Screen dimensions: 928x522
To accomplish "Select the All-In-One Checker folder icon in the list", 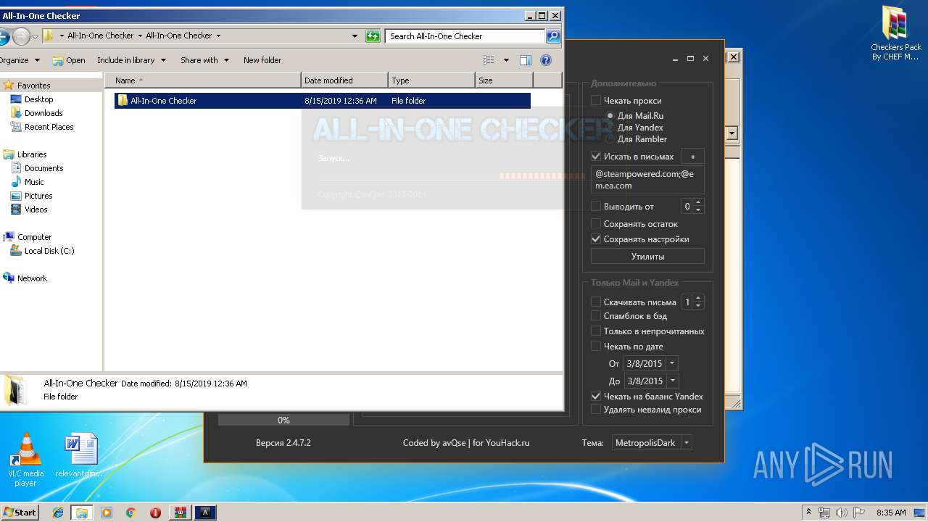I will [x=123, y=101].
